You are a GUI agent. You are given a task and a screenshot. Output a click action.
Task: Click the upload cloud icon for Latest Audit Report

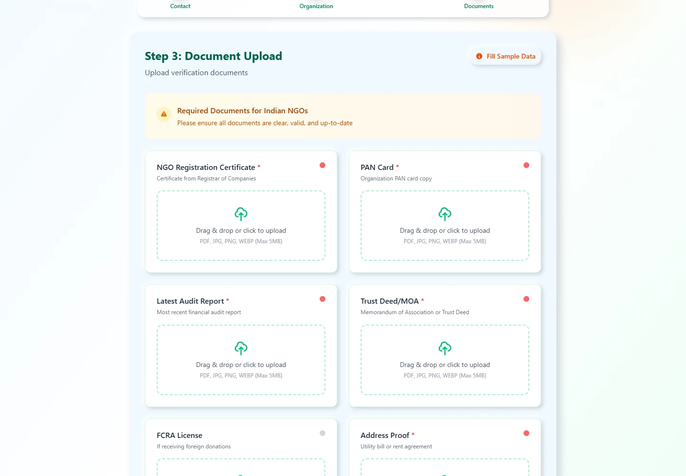pyautogui.click(x=241, y=348)
